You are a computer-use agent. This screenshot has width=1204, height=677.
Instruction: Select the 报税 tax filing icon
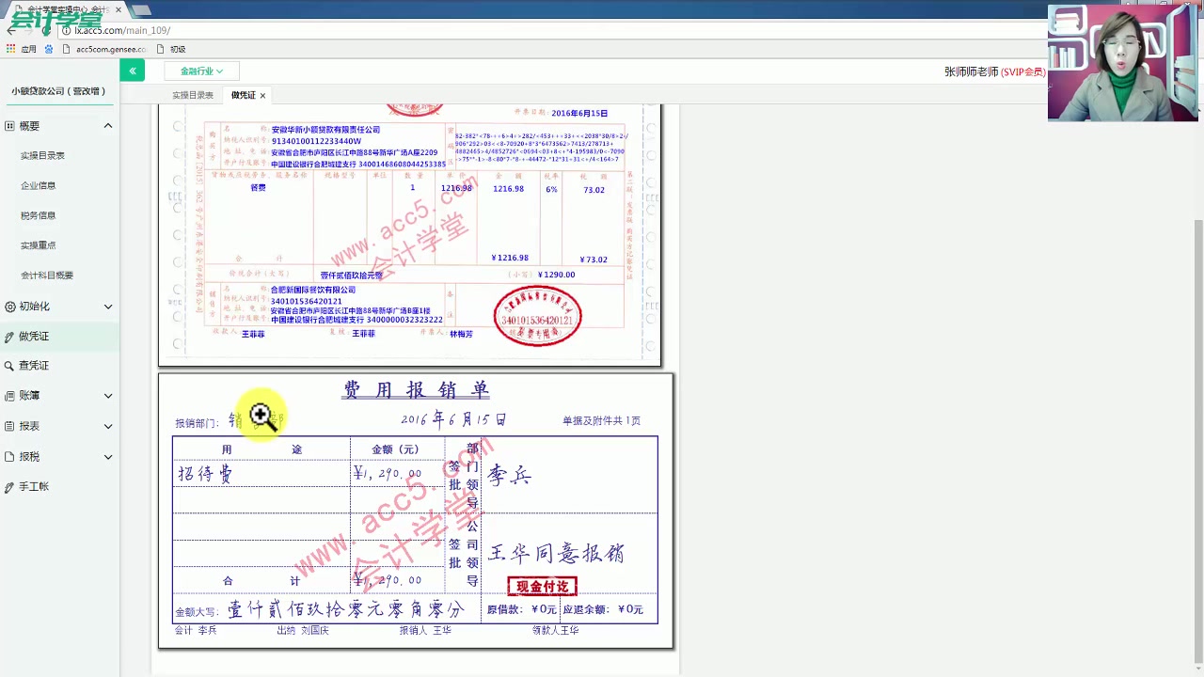12,456
